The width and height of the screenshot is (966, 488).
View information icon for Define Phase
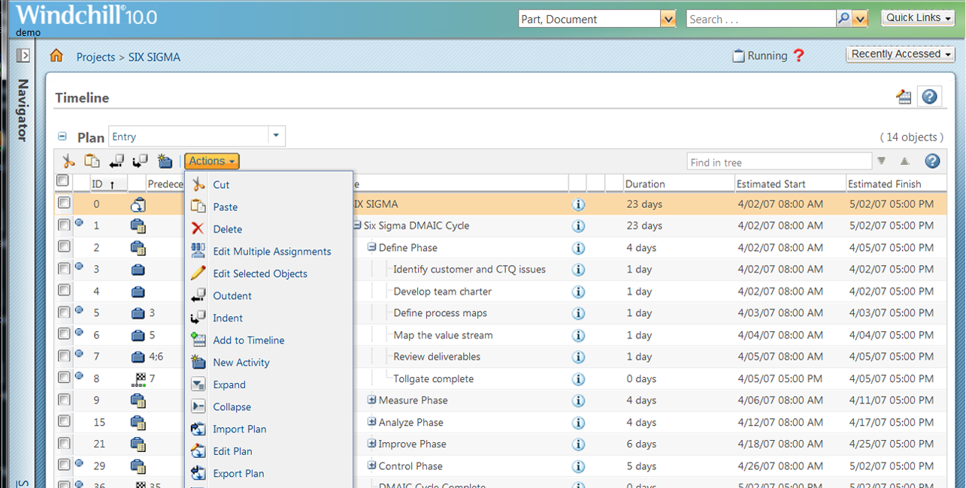[x=578, y=248]
